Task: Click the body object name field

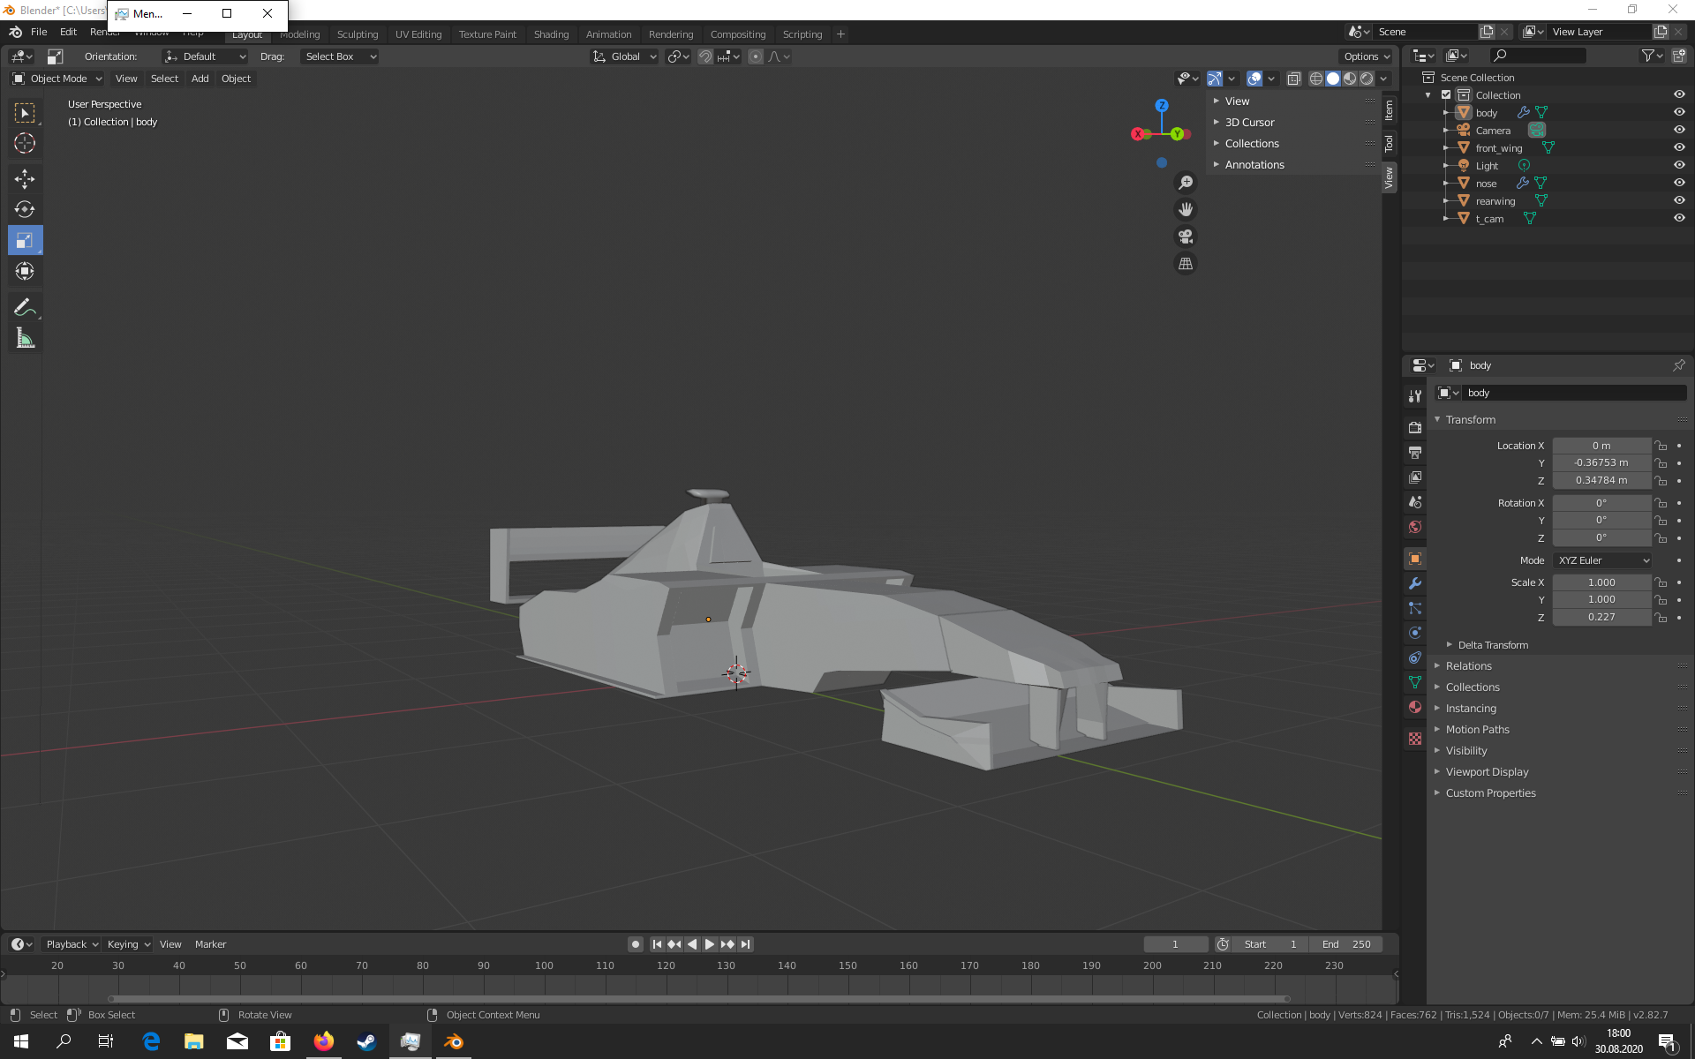Action: [1574, 393]
